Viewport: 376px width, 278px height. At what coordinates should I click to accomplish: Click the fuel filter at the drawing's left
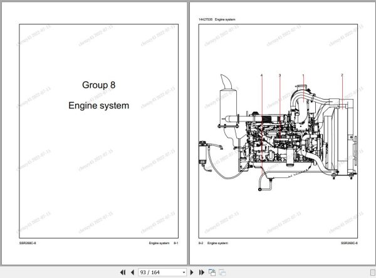click(x=203, y=153)
